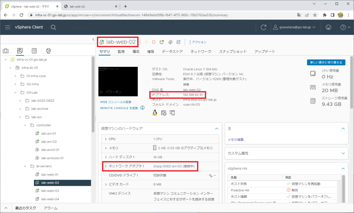
Task: Open the vSphere Client hamburger menu
Action: [x=8, y=27]
